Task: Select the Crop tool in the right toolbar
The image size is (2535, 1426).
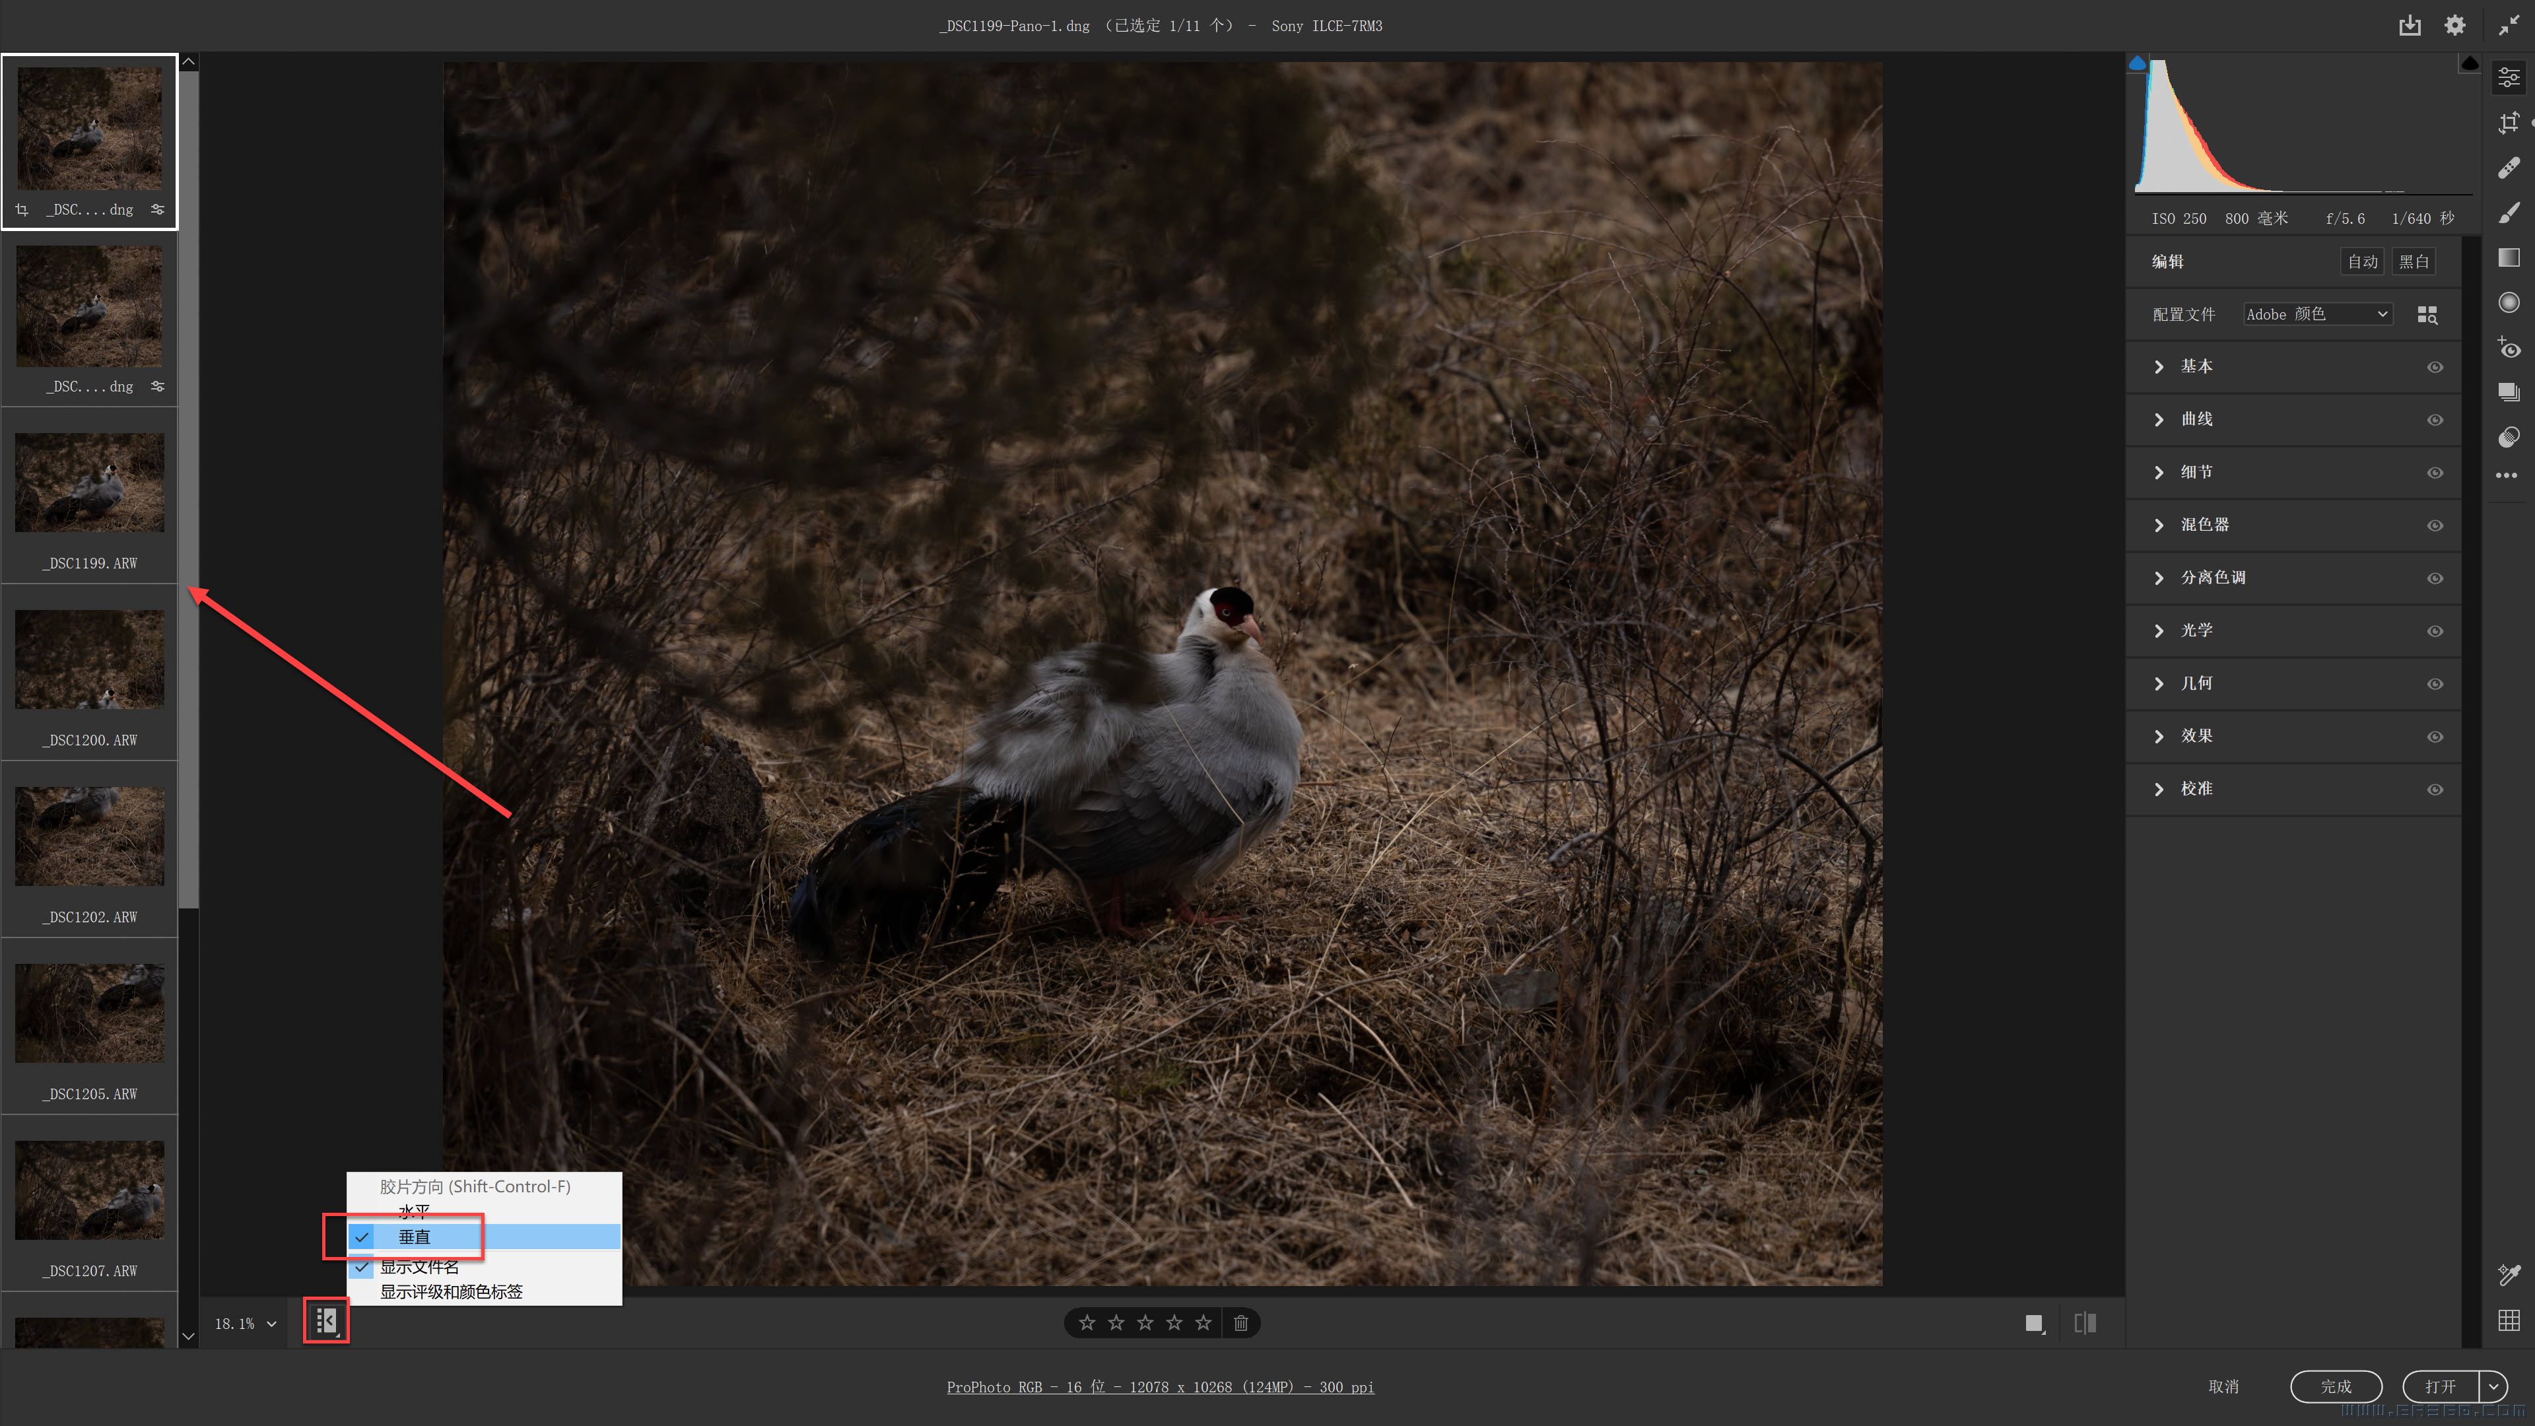Action: 2509,123
